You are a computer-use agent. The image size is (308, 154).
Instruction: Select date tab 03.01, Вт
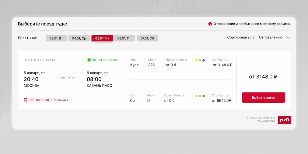coord(56,38)
